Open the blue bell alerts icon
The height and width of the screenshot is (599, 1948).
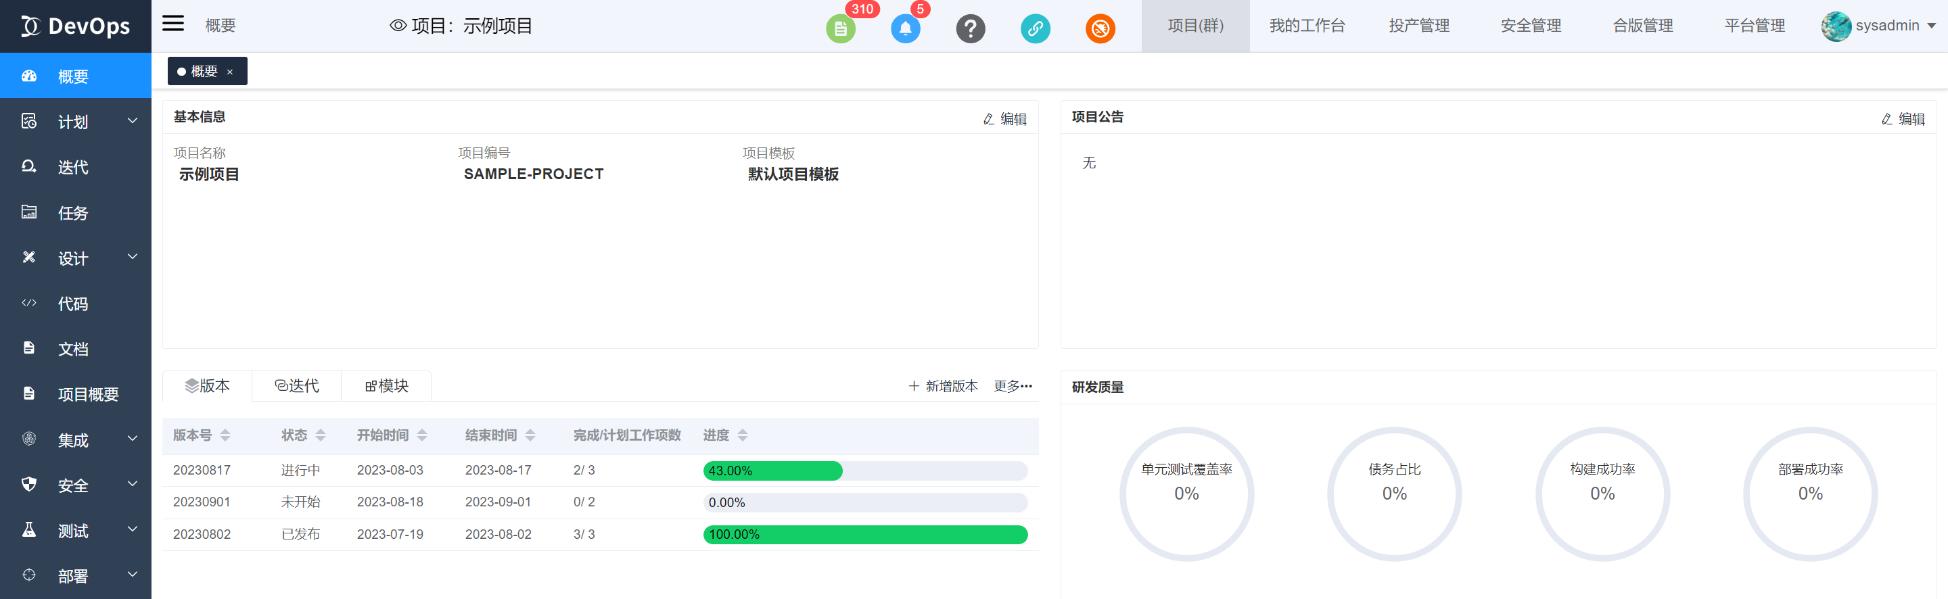(x=905, y=29)
